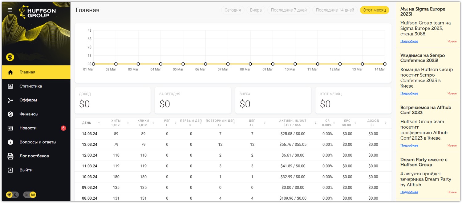The height and width of the screenshot is (203, 462).
Task: Open Главная in the sidebar
Action: (36, 72)
